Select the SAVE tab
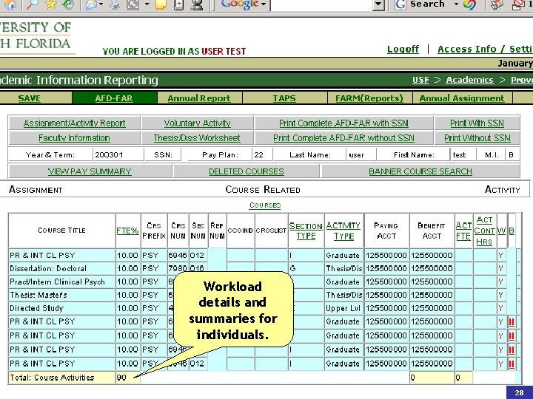The height and width of the screenshot is (399, 533). tap(29, 98)
